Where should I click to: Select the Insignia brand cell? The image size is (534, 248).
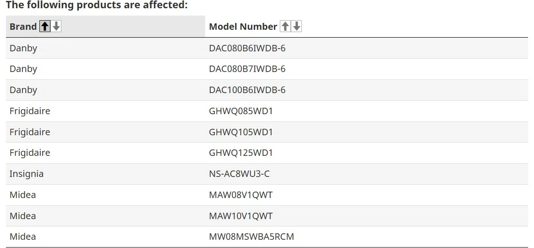coord(27,174)
